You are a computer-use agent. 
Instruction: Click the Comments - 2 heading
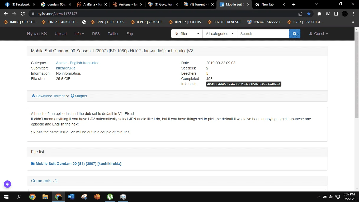44,181
